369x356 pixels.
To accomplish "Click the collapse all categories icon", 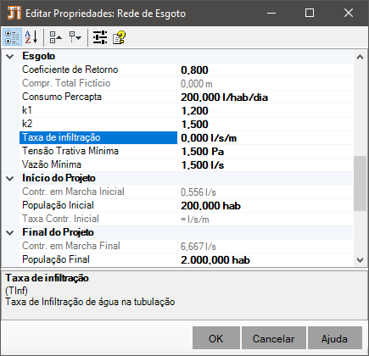I will click(56, 37).
